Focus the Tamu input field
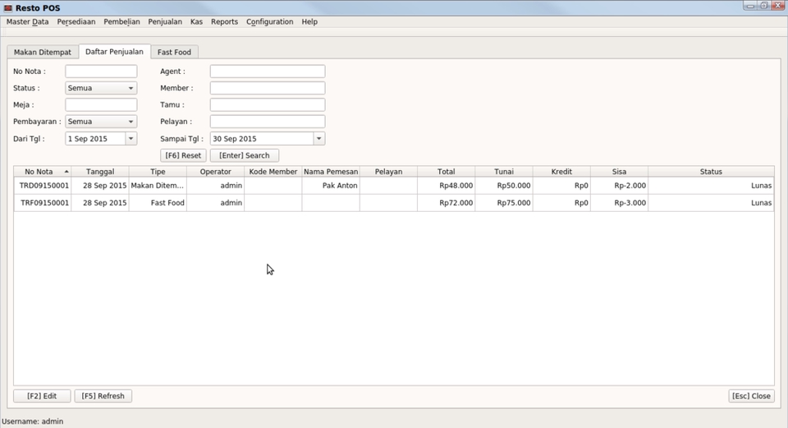The width and height of the screenshot is (788, 428). (x=268, y=104)
